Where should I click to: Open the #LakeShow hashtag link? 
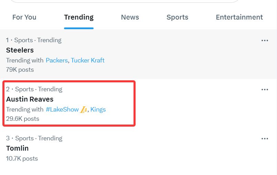(62, 110)
